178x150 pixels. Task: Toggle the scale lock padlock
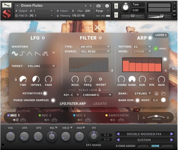coord(100,90)
